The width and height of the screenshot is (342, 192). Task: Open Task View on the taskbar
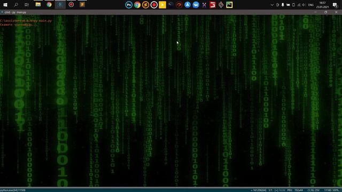coord(27,5)
